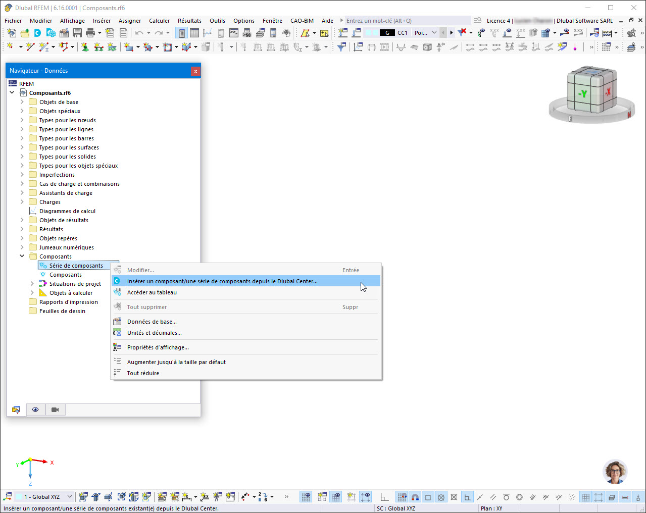Click Insérer un composant depuis le Dlubal Center

(246, 281)
